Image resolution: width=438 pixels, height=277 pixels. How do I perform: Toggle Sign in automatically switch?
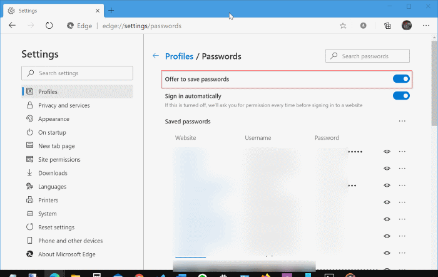pyautogui.click(x=401, y=96)
